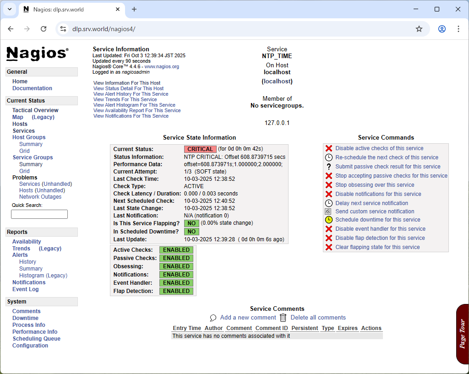Click the Nagios logo

pos(38,54)
